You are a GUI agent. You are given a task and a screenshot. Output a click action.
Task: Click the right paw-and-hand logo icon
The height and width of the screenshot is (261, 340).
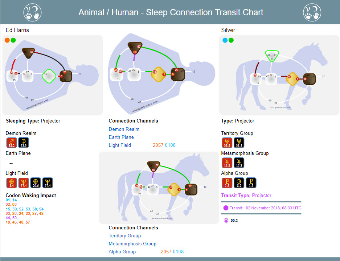[x=312, y=12]
